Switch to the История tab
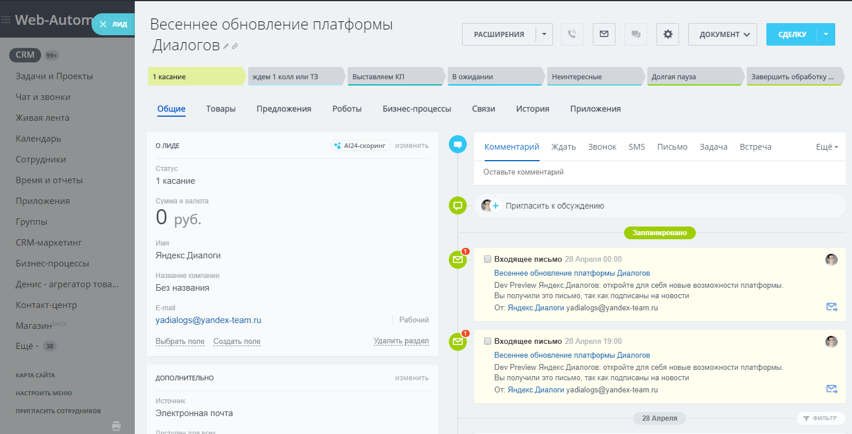This screenshot has width=852, height=434. pyautogui.click(x=533, y=109)
